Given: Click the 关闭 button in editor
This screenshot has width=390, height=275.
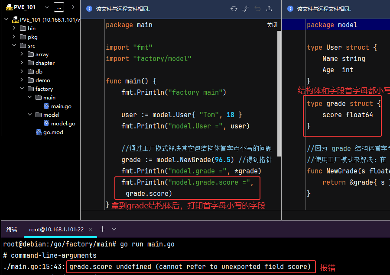Looking at the screenshot, I should pyautogui.click(x=272, y=25).
